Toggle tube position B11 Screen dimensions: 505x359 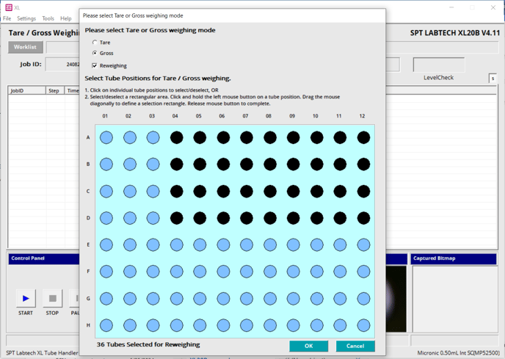[x=340, y=164]
